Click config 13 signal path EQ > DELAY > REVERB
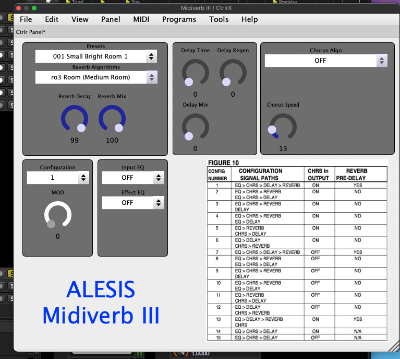The image size is (400, 359). 259,319
